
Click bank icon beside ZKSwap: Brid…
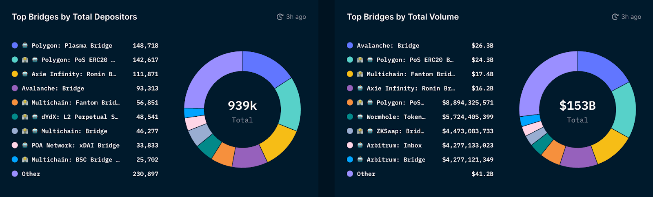coord(360,131)
